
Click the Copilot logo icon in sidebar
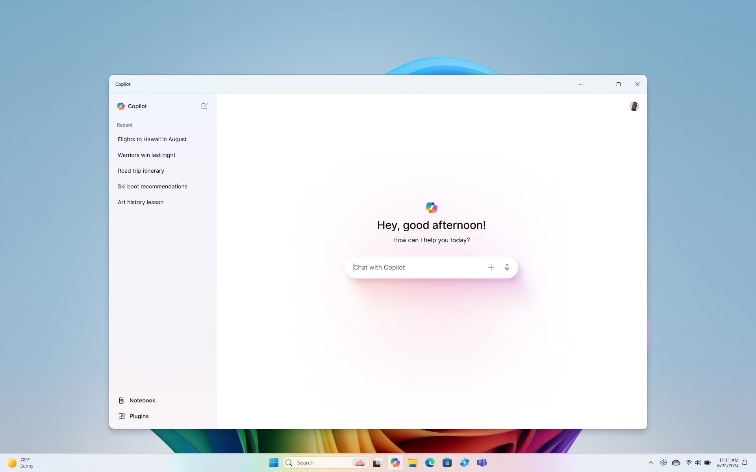tap(121, 106)
